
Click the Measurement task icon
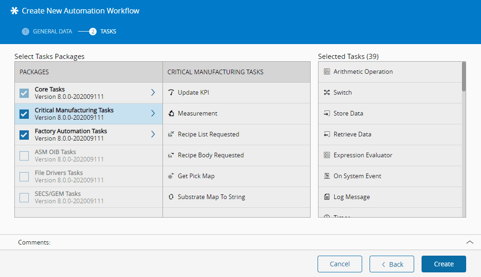click(171, 113)
